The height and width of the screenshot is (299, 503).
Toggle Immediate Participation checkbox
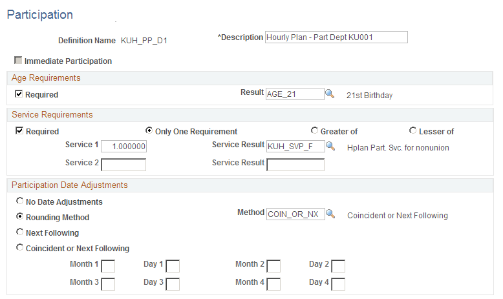pyautogui.click(x=18, y=60)
